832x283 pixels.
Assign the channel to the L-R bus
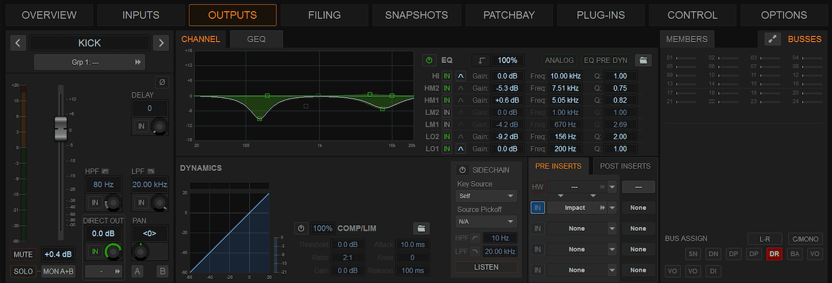click(x=764, y=239)
